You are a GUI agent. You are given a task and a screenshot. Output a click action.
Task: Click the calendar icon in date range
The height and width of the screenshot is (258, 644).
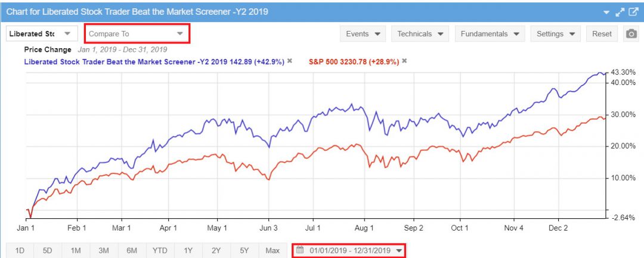click(x=300, y=250)
